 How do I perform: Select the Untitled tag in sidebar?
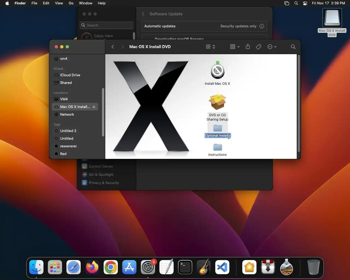click(x=75, y=138)
